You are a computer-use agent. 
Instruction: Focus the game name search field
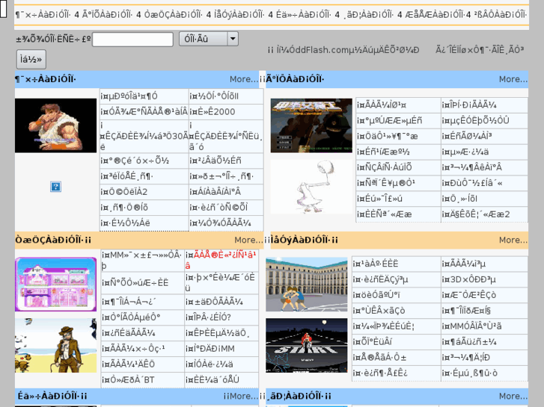132,39
